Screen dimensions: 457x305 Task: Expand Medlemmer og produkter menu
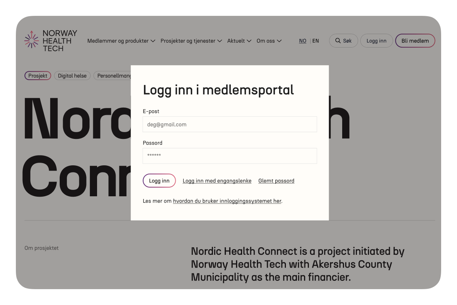tap(121, 41)
